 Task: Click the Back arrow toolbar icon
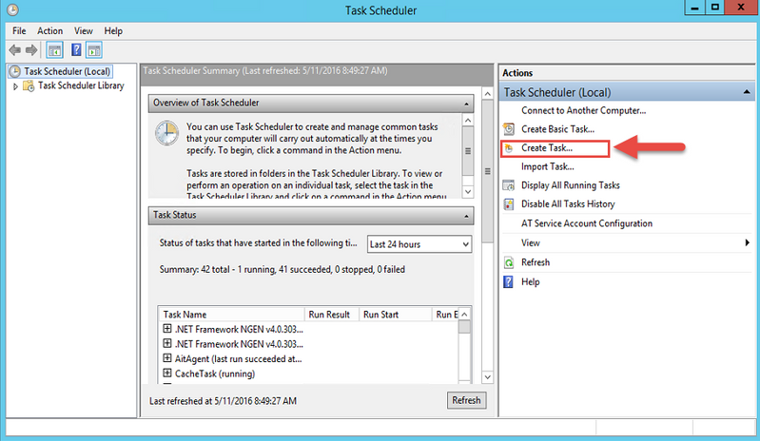click(x=15, y=49)
